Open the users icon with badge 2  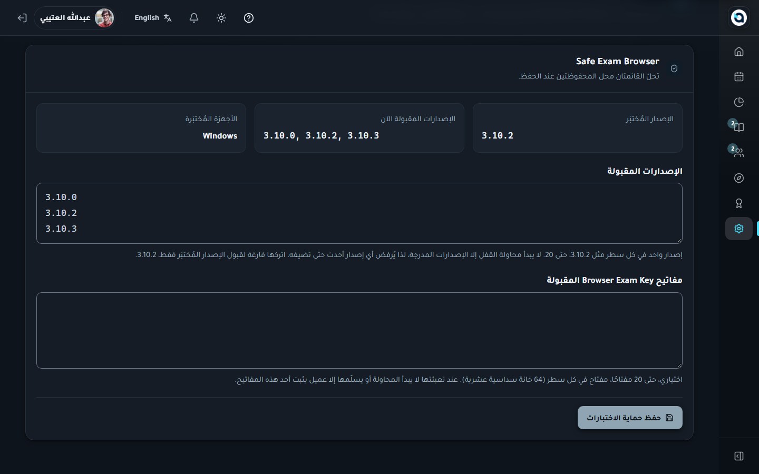click(738, 153)
